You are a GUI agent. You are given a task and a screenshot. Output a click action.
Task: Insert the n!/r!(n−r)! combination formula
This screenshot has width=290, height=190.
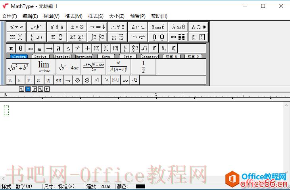click(119, 67)
